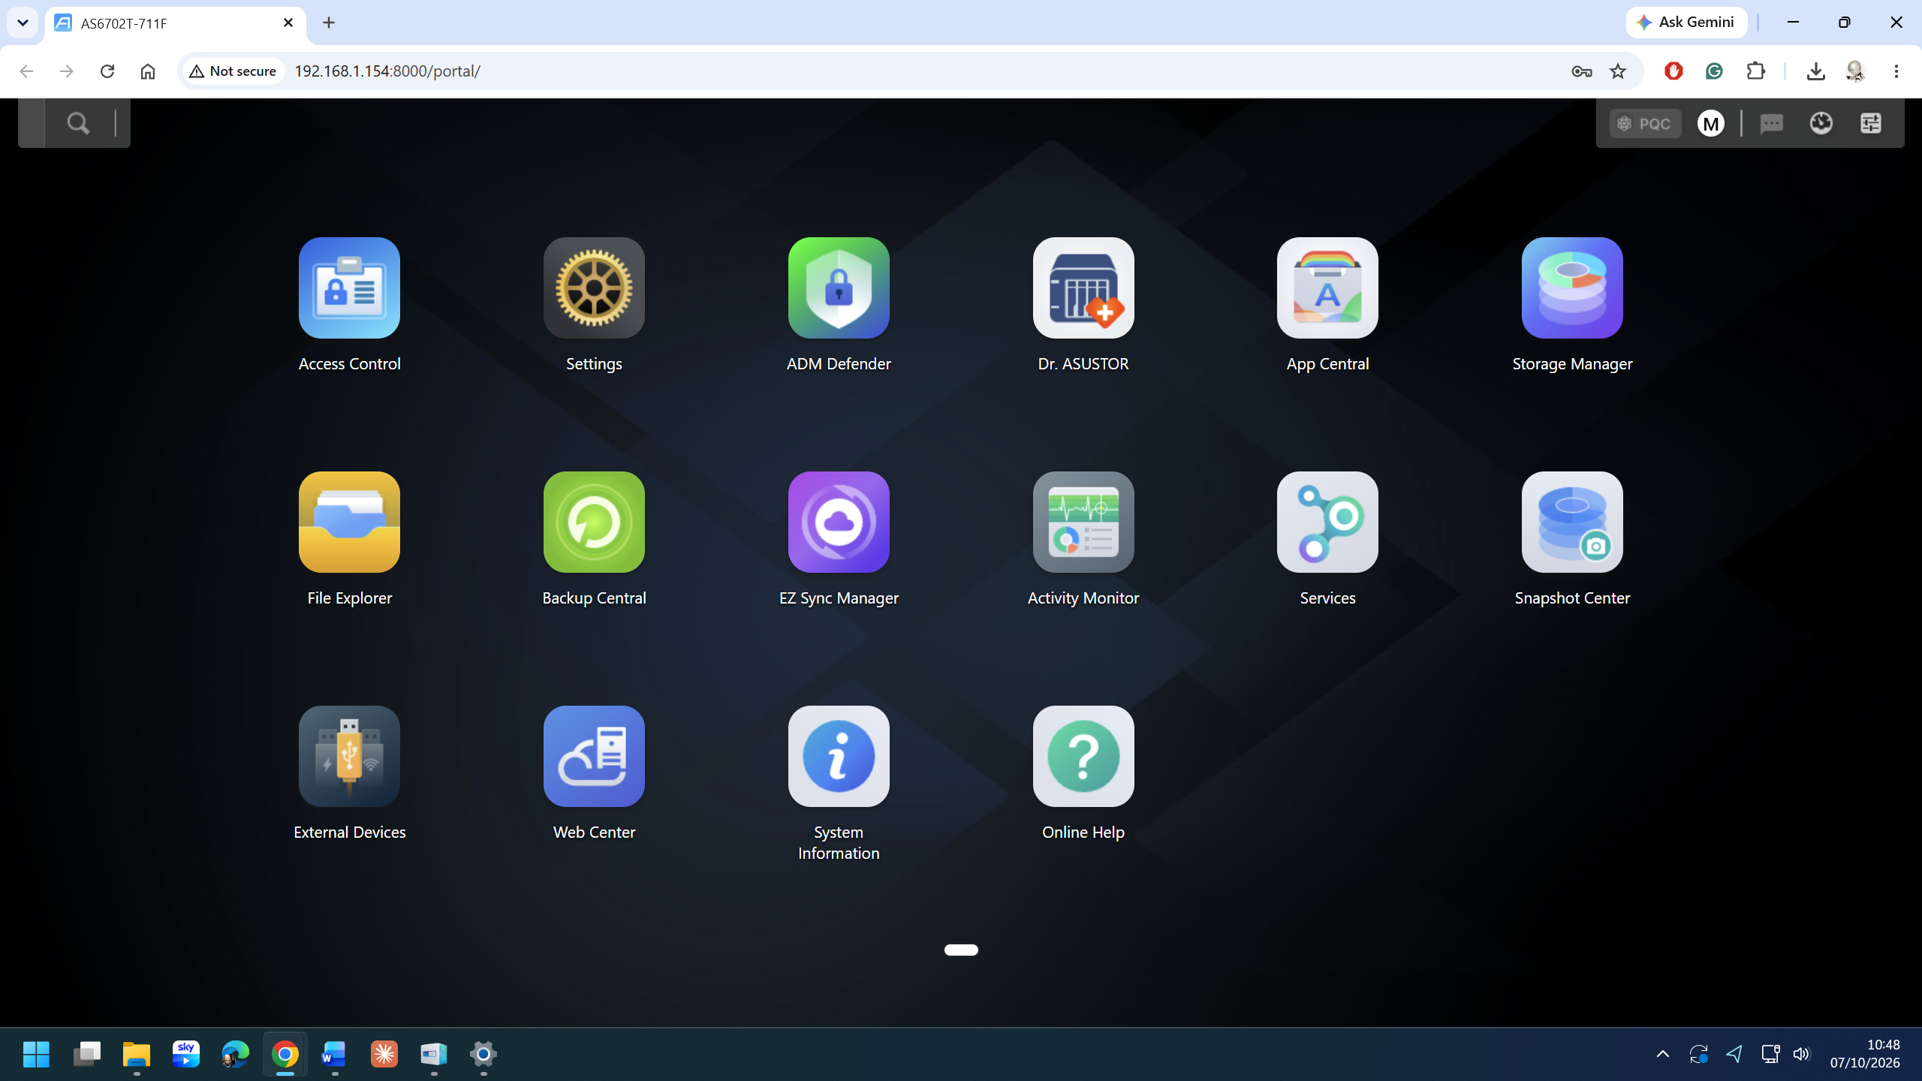Go to browser home page
Viewport: 1922px width, 1081px height.
point(148,71)
